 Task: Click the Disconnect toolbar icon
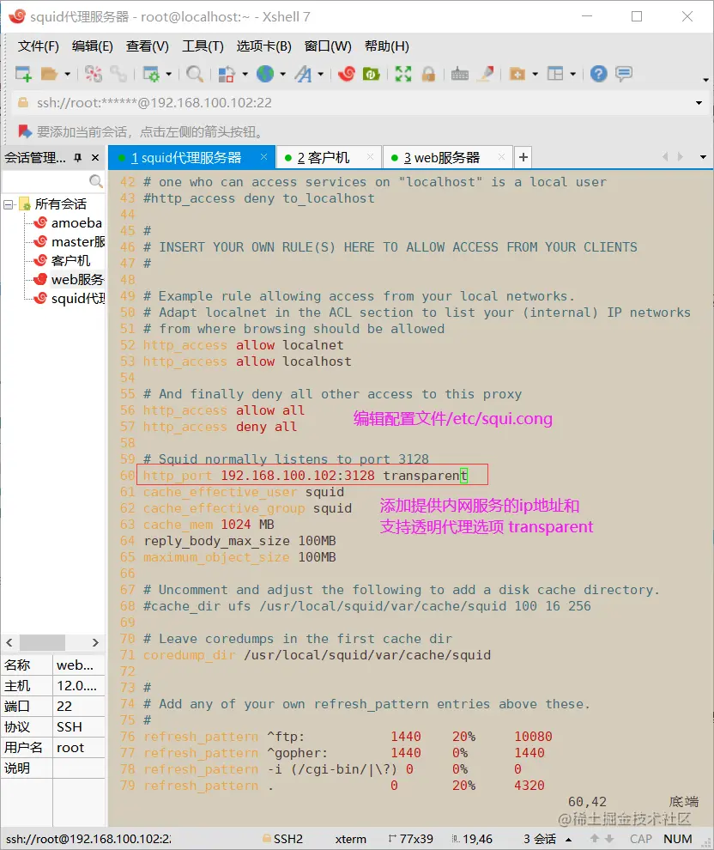pyautogui.click(x=94, y=74)
